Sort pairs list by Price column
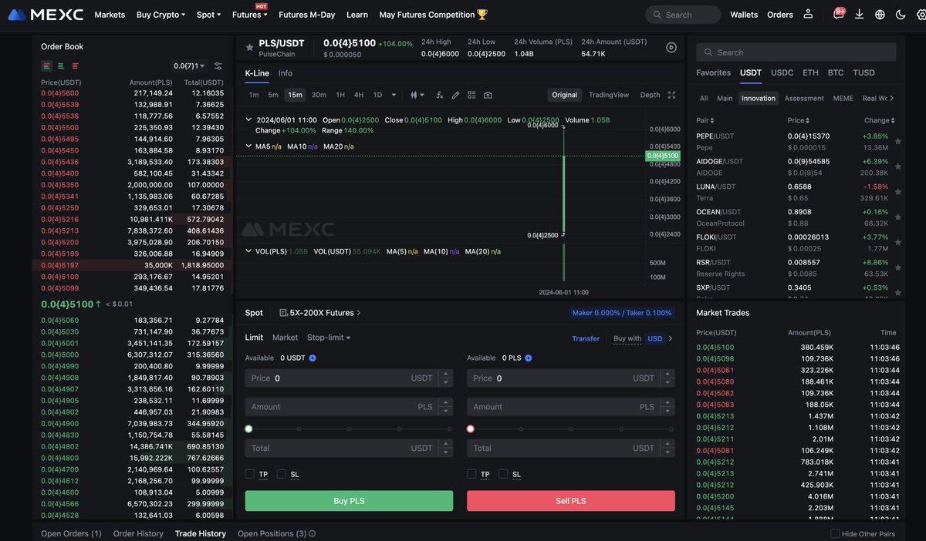This screenshot has height=541, width=926. coord(799,120)
